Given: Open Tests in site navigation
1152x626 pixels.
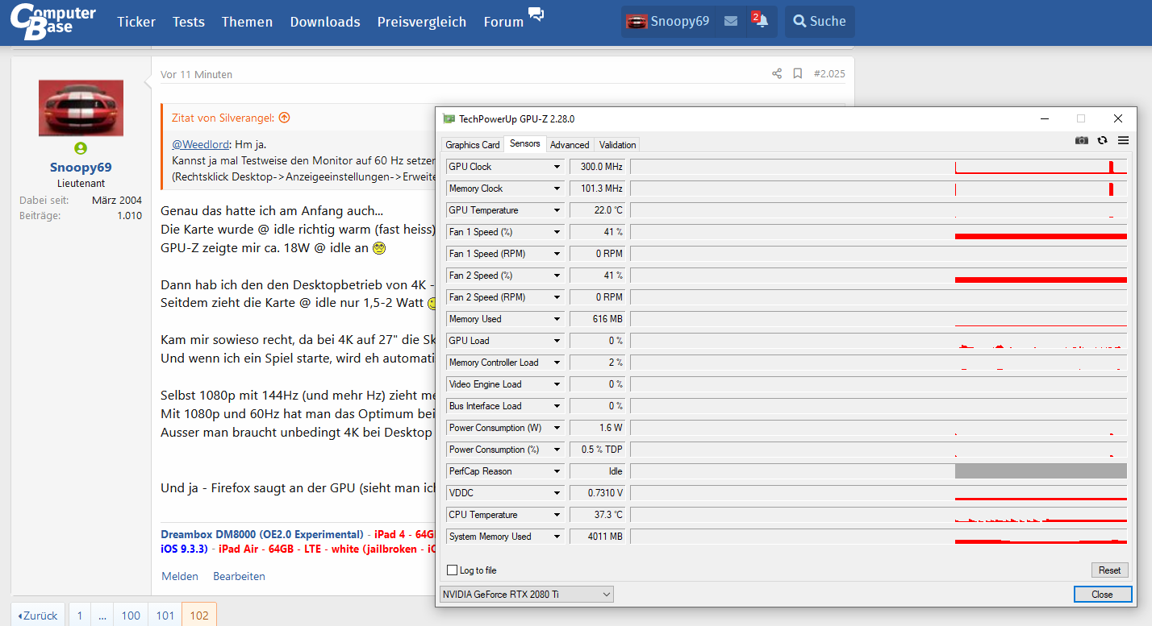Looking at the screenshot, I should [189, 22].
